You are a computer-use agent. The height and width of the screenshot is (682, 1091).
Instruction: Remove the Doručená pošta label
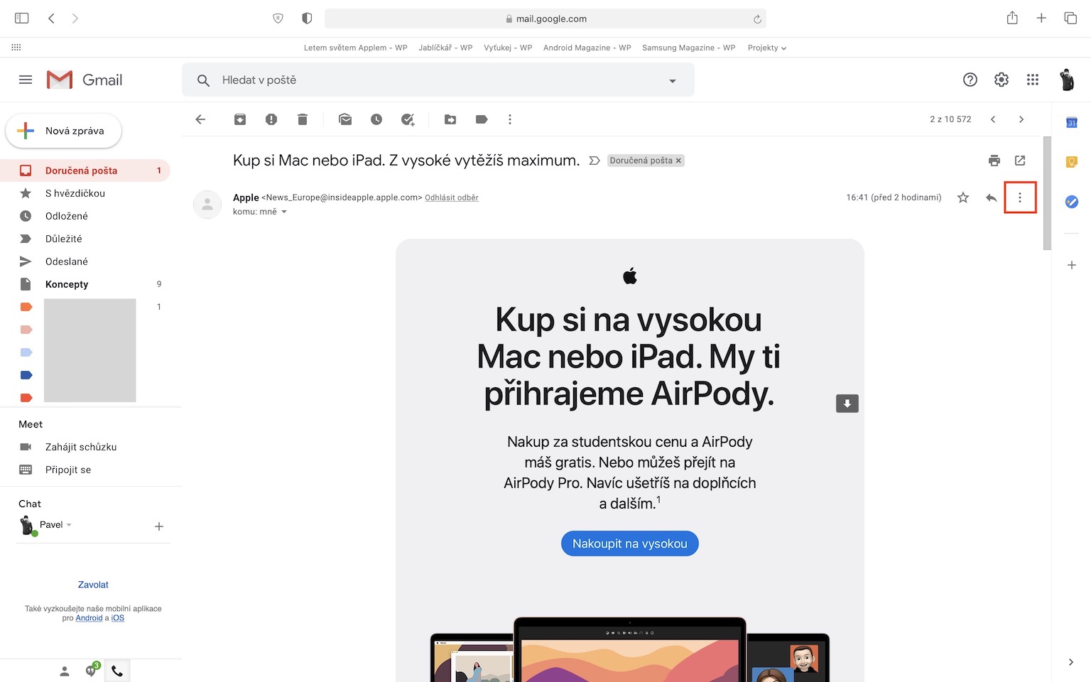pyautogui.click(x=678, y=161)
